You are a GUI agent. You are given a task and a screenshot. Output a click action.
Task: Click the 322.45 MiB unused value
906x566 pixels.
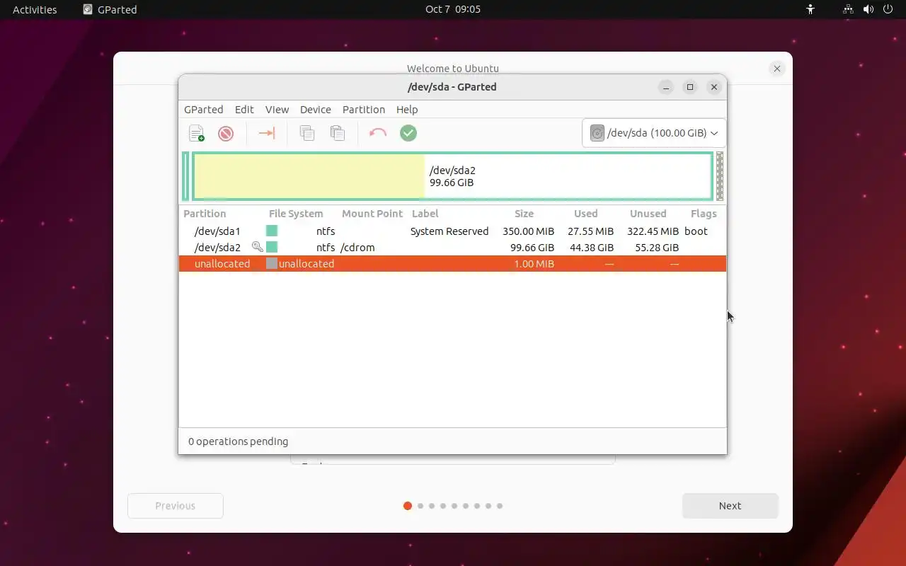click(x=653, y=231)
